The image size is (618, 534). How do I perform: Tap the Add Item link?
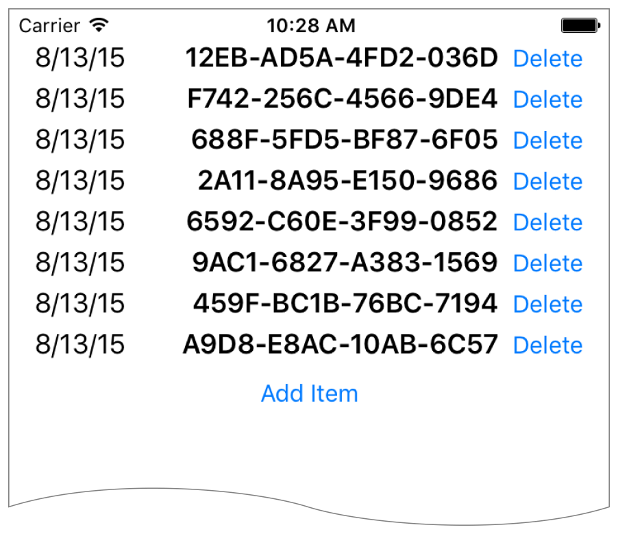(309, 393)
